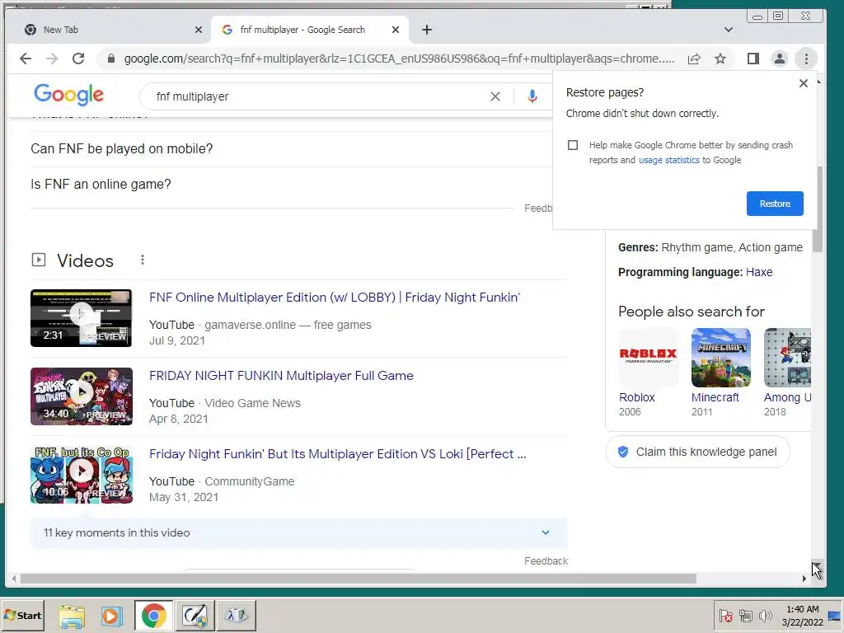Click the address bar URL
The width and height of the screenshot is (844, 633).
tap(399, 59)
